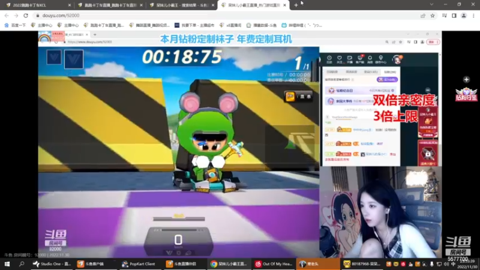Click the zoom icon in inner browser toolbar

click(387, 42)
